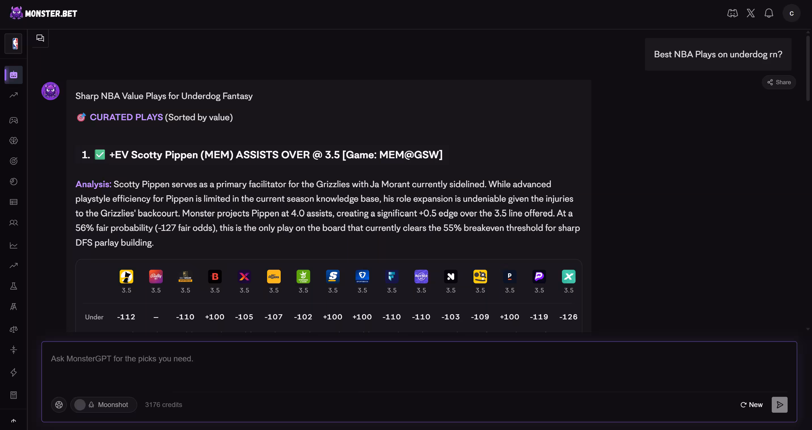This screenshot has width=812, height=430.
Task: Click the teal X sportsbook logo
Action: pyautogui.click(x=569, y=277)
